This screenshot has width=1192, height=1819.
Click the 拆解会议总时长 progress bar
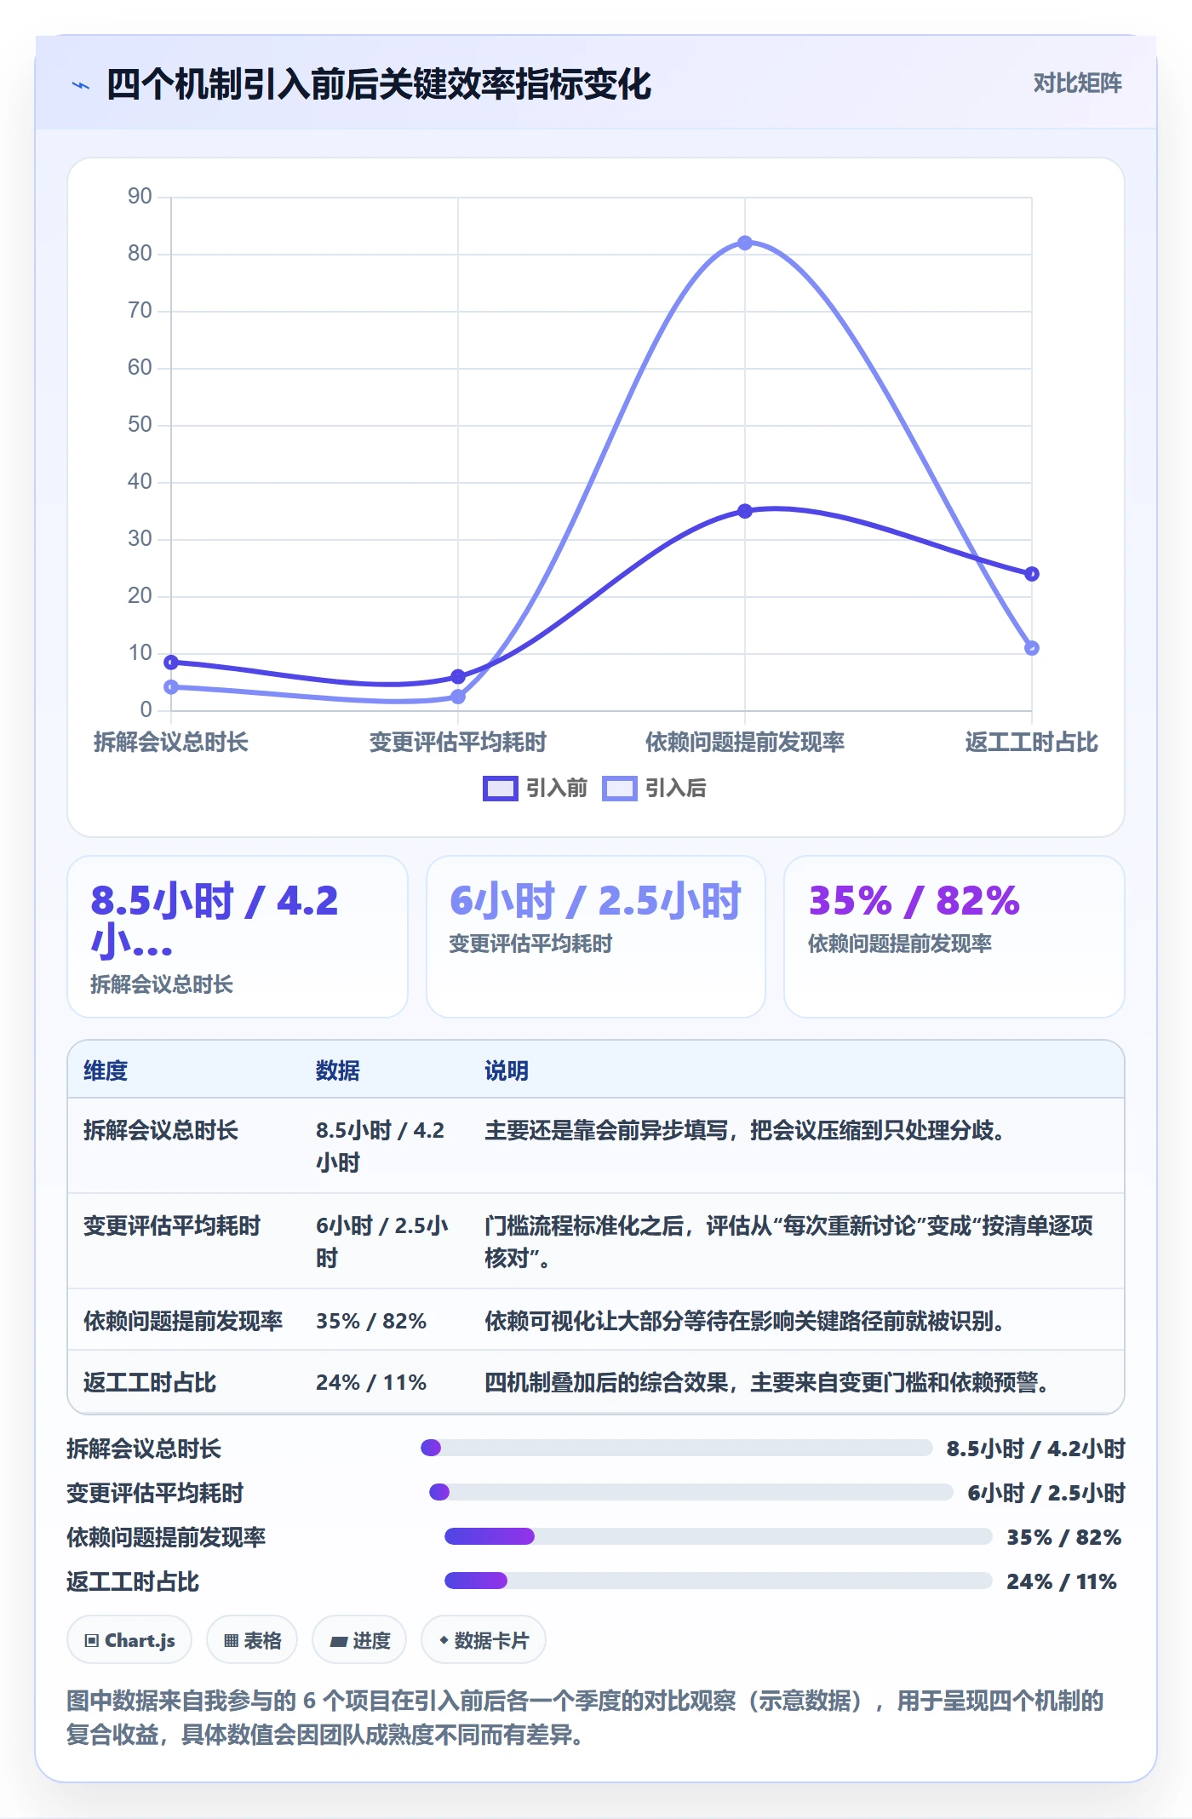(x=677, y=1448)
